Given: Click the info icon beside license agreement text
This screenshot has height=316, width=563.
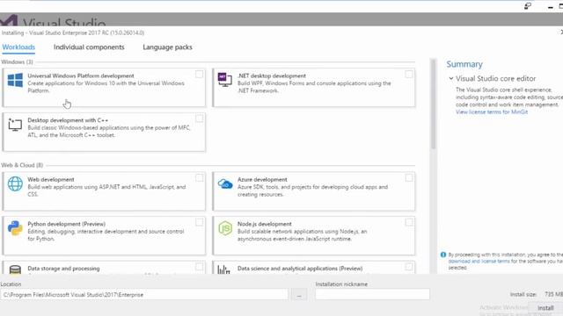Looking at the screenshot, I should pyautogui.click(x=443, y=255).
